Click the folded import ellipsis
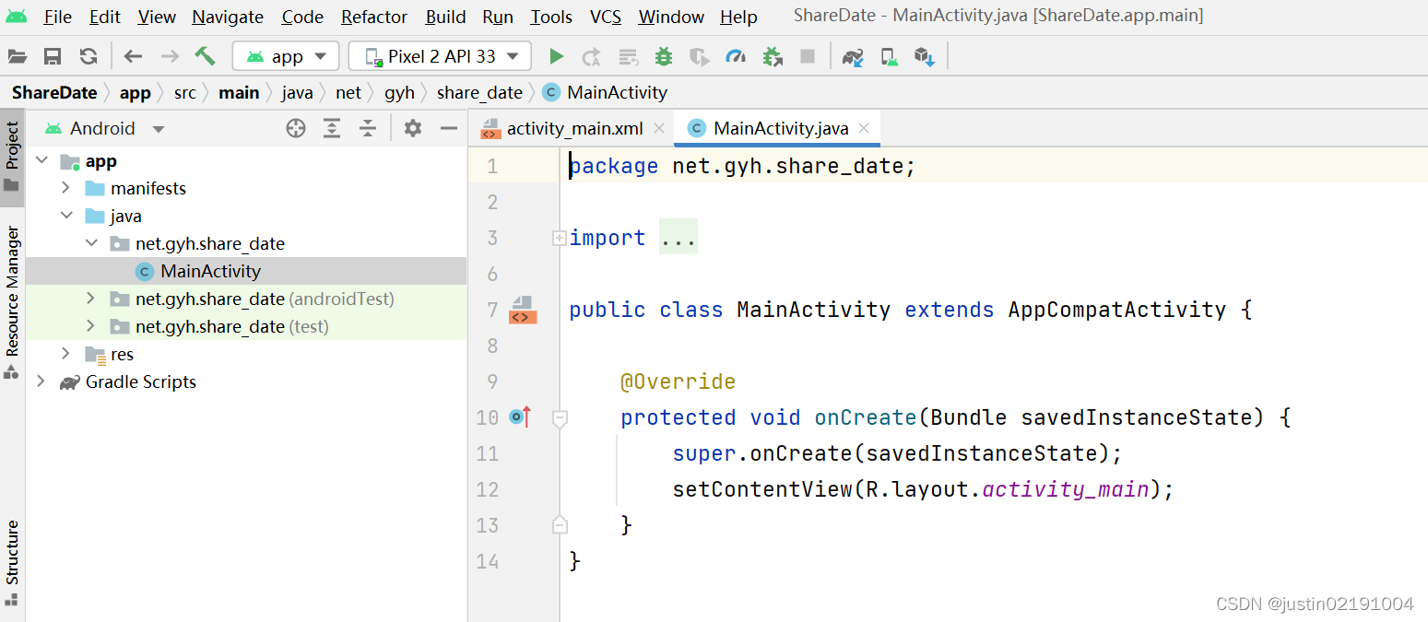1428x622 pixels. coord(678,238)
